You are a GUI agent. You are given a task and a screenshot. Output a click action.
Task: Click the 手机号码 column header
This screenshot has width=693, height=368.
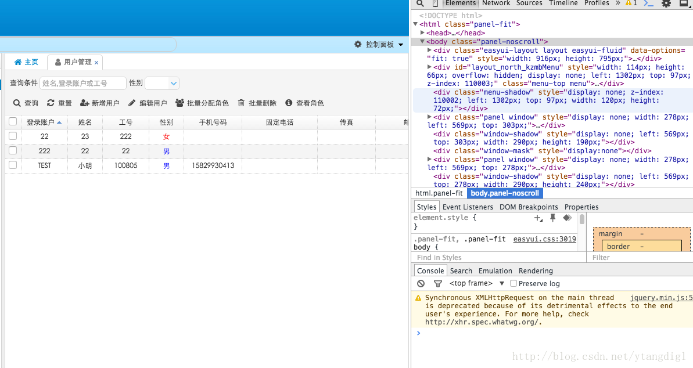pos(213,122)
